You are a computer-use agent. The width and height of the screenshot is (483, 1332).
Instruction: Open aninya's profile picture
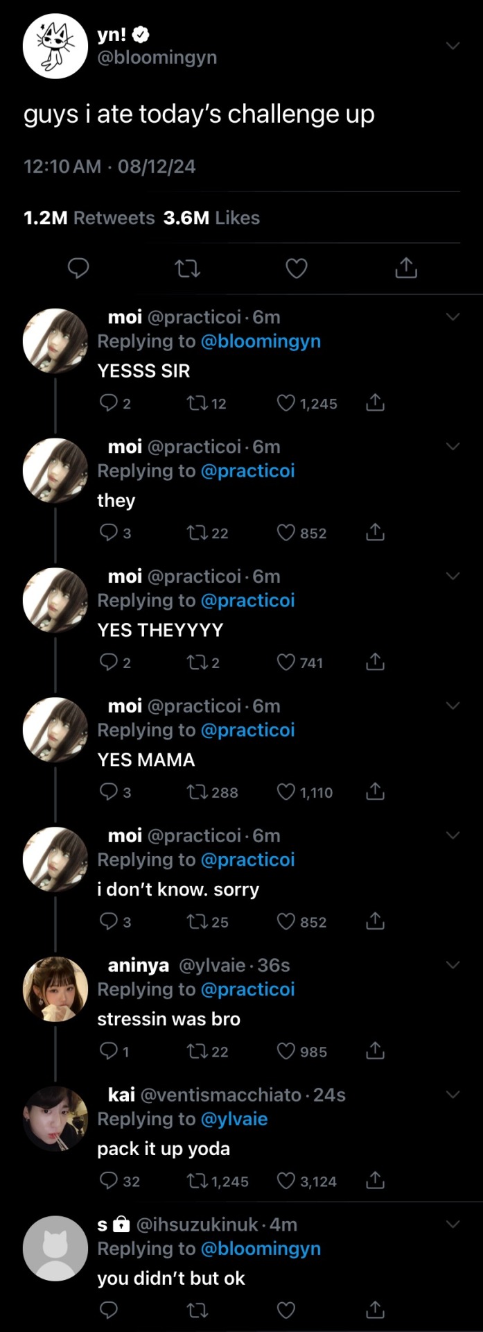[x=55, y=989]
